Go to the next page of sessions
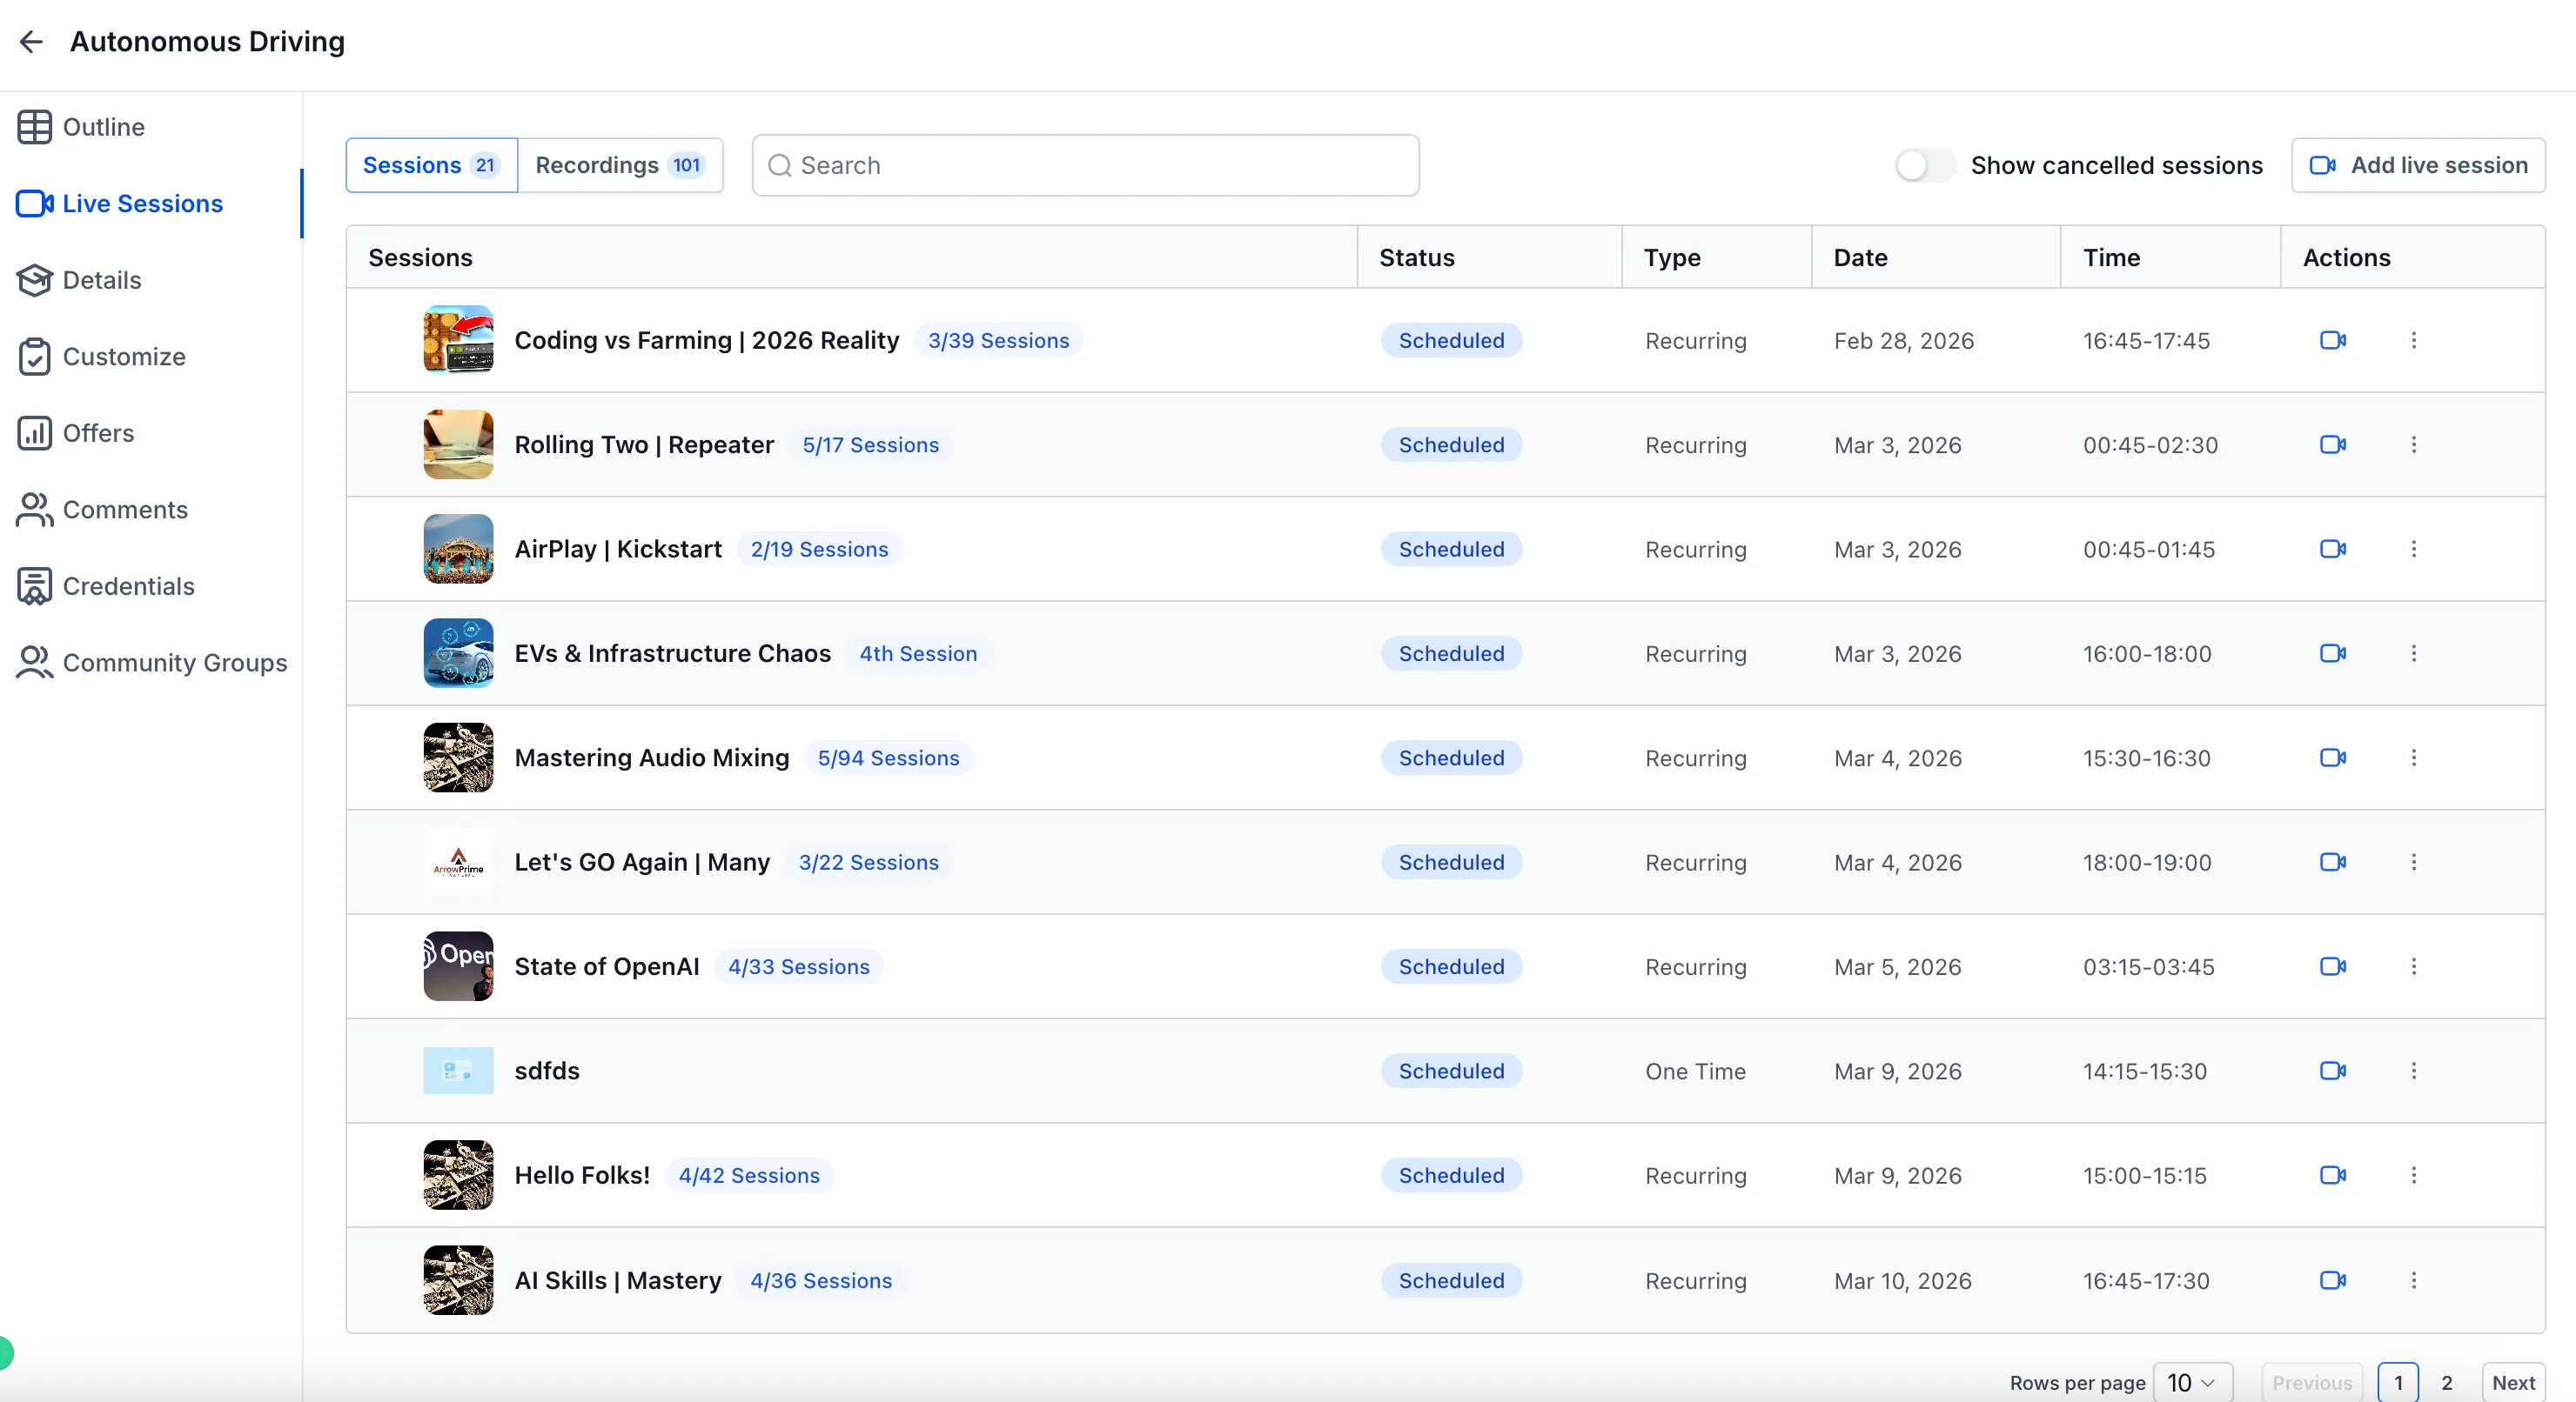The height and width of the screenshot is (1402, 2576). (x=2513, y=1382)
